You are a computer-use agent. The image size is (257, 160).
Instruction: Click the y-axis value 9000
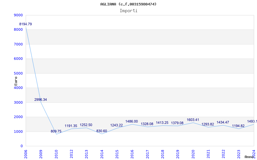point(18,15)
